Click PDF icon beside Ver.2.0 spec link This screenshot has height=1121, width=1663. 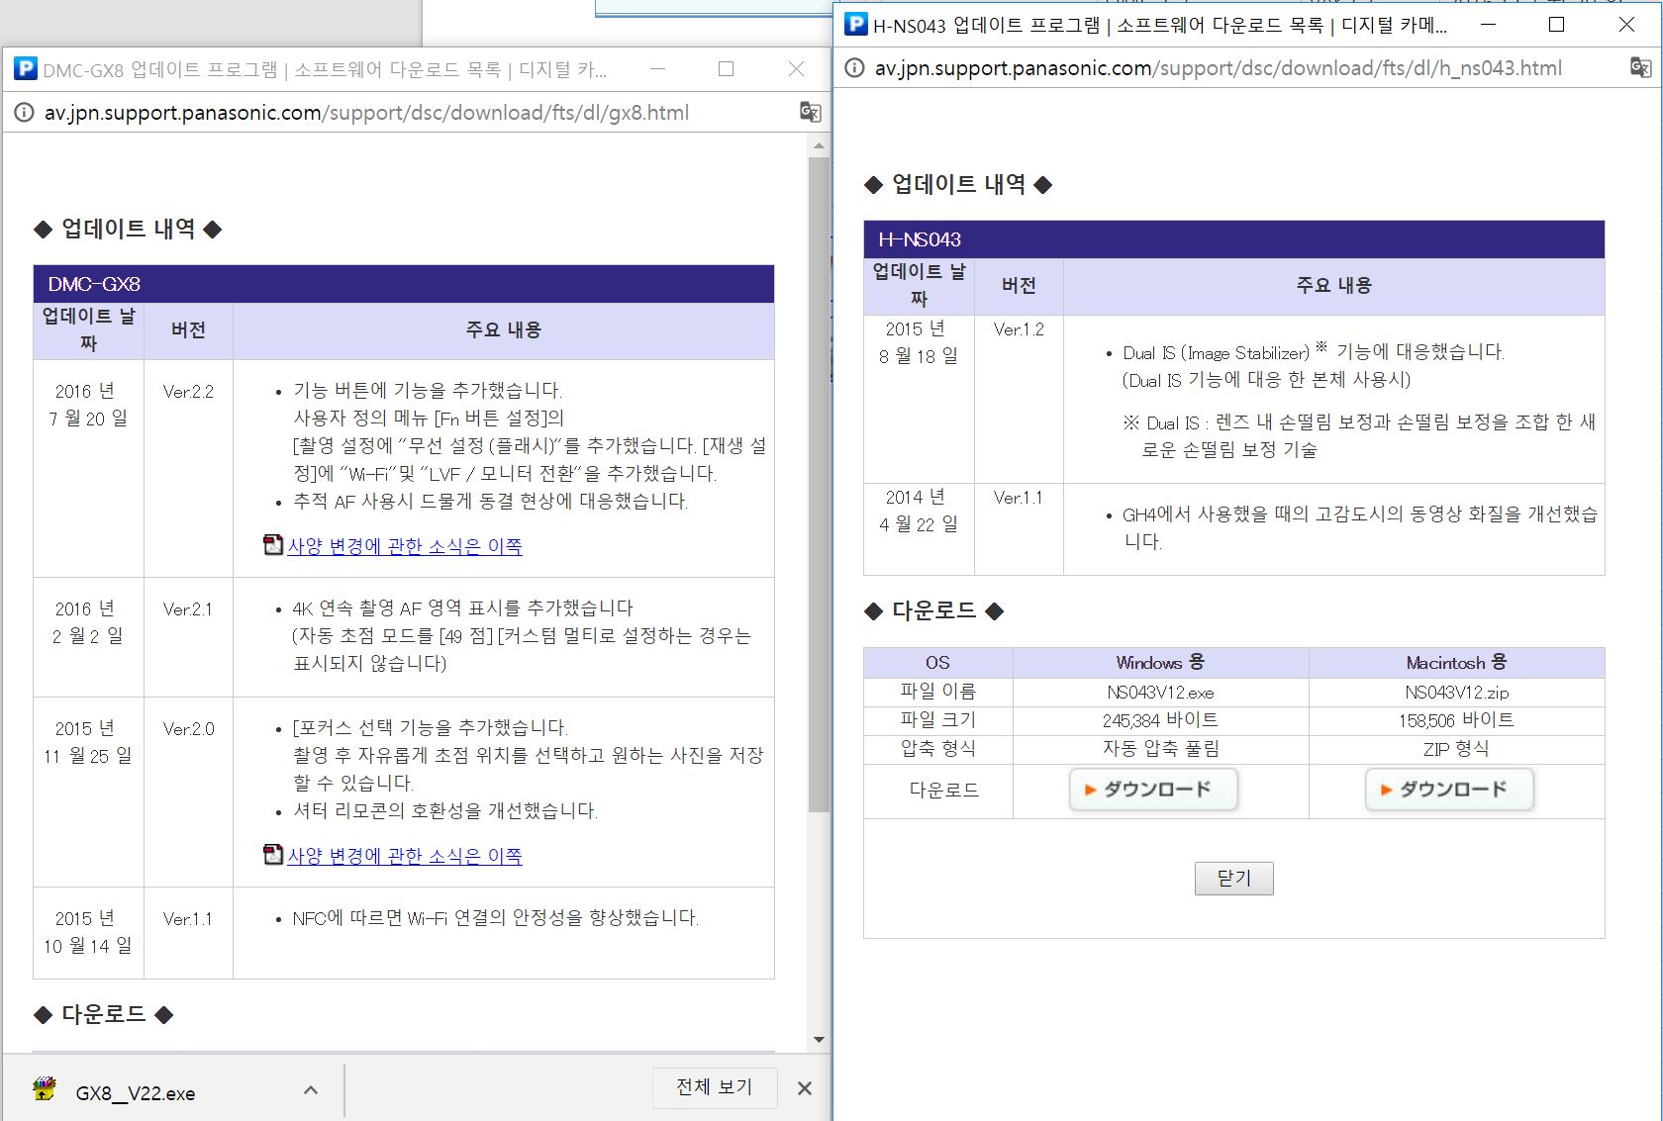pos(273,855)
